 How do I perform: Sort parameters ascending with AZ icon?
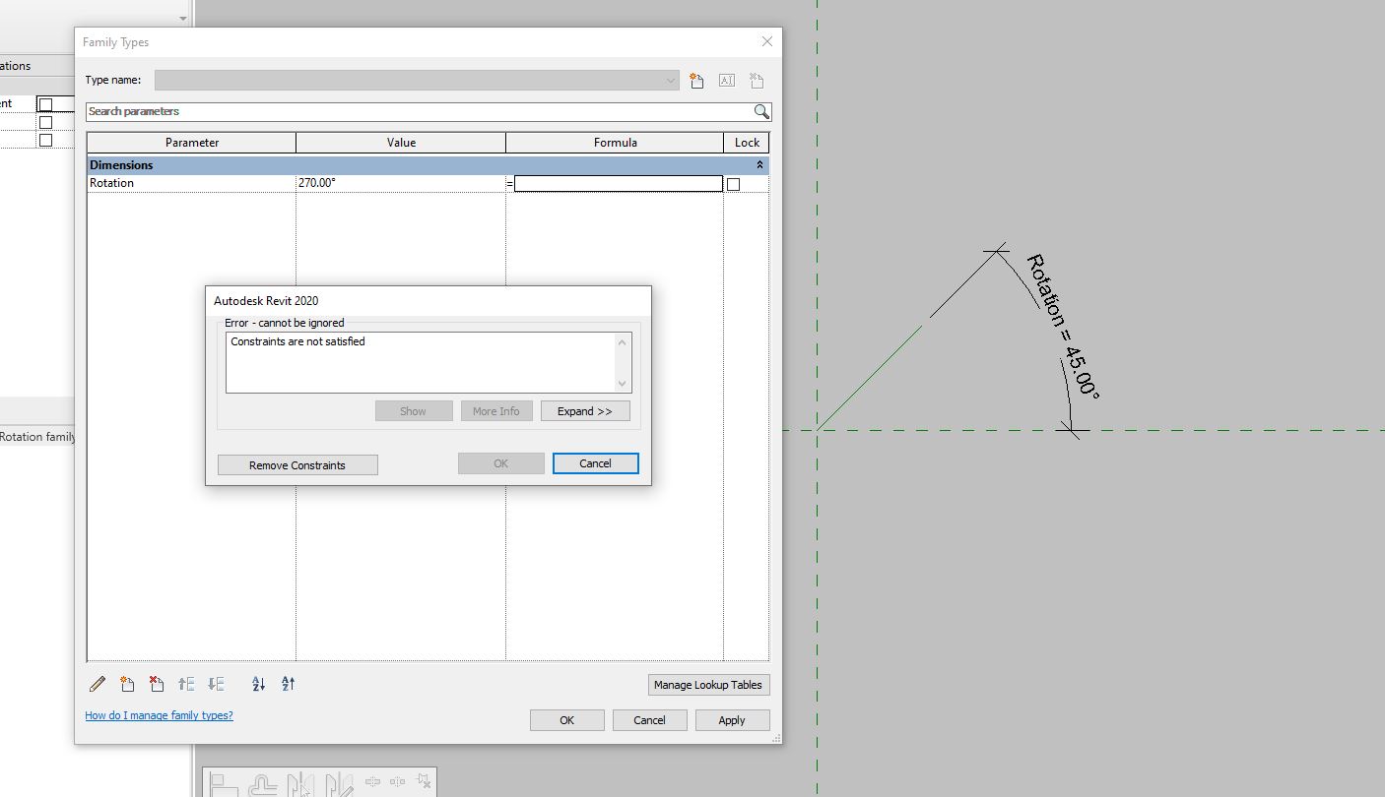click(x=257, y=683)
